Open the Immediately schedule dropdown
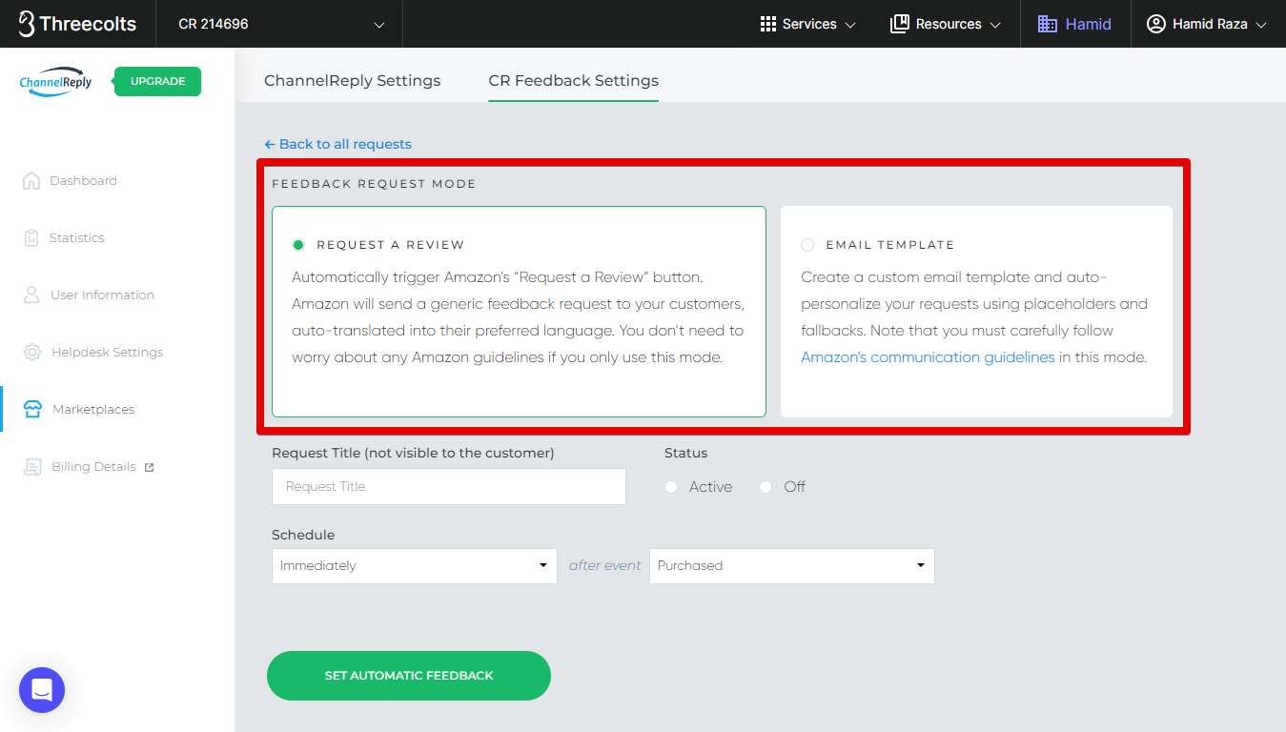The height and width of the screenshot is (732, 1286). [414, 565]
